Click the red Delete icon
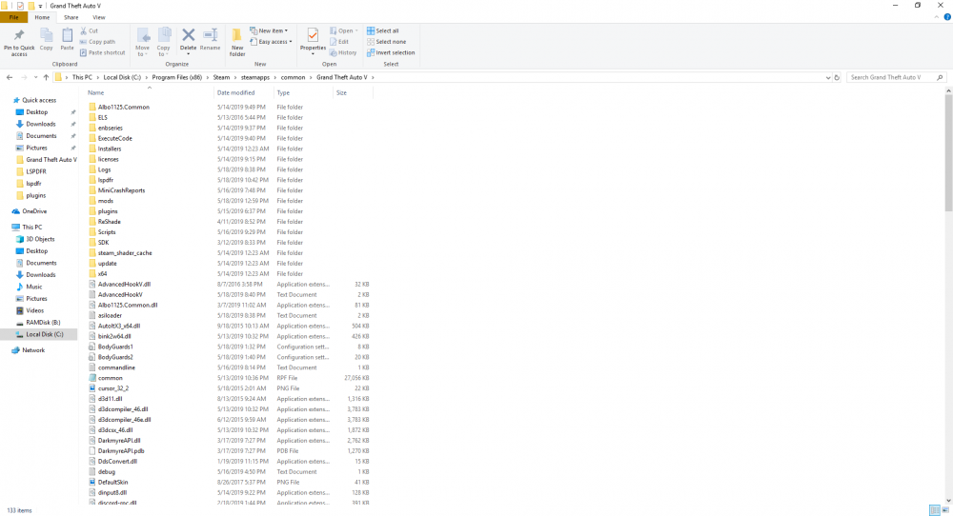Screen dimensions: 953x516 pyautogui.click(x=189, y=35)
